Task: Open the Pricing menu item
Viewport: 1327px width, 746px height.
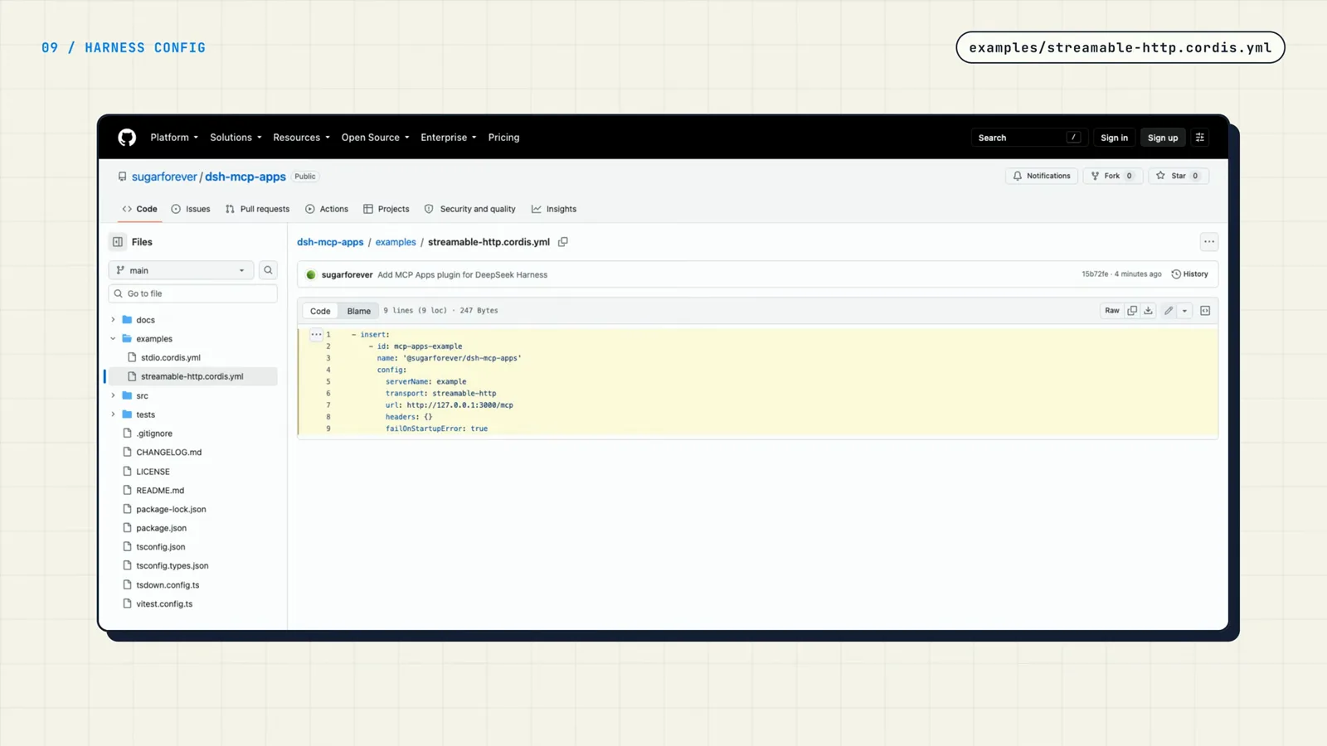Action: pos(503,138)
